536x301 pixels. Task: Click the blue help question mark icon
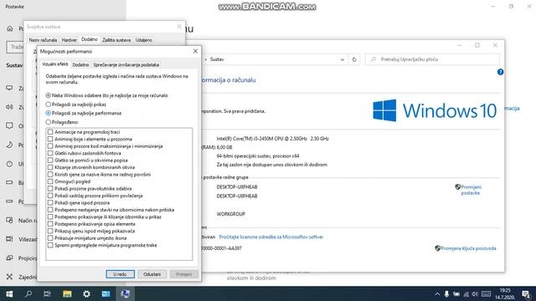point(500,72)
